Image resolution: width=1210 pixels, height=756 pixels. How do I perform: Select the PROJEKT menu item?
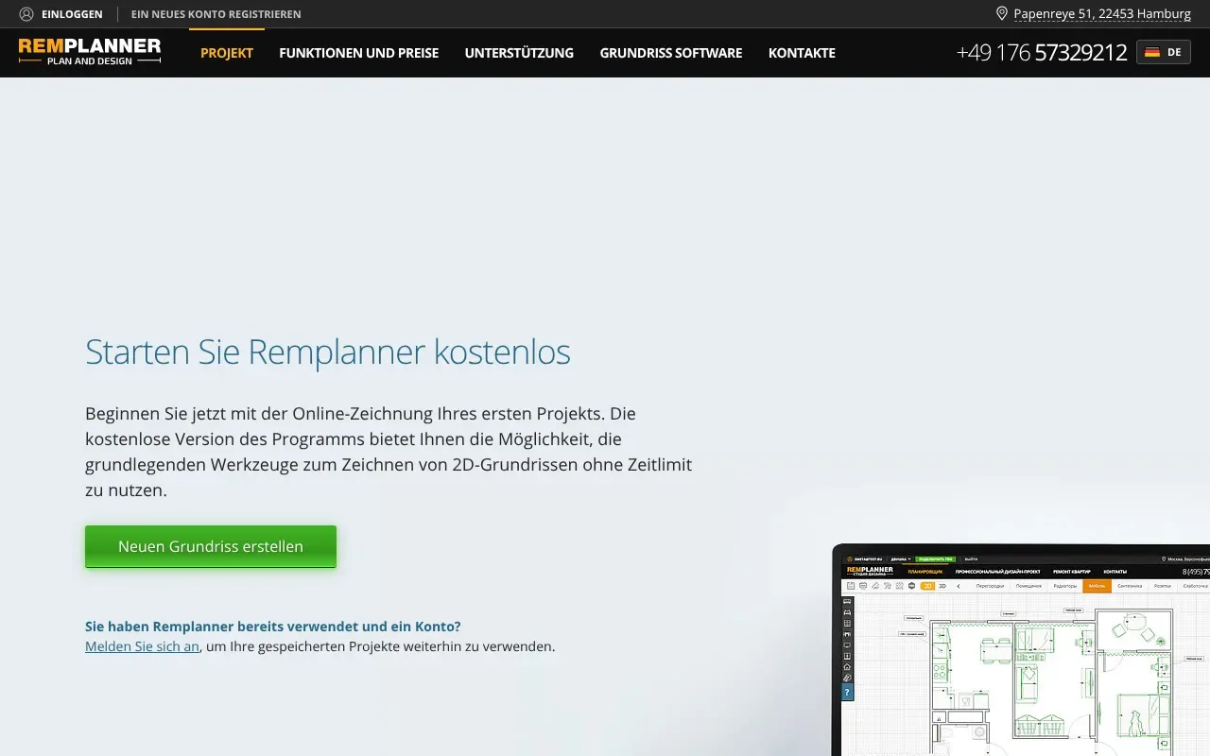coord(227,53)
